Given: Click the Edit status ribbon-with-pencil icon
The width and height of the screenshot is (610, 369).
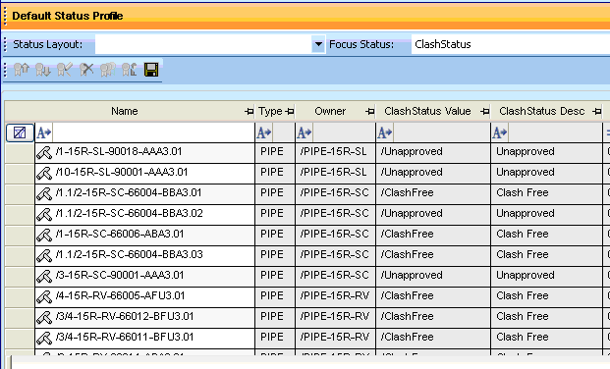Looking at the screenshot, I should (65, 70).
